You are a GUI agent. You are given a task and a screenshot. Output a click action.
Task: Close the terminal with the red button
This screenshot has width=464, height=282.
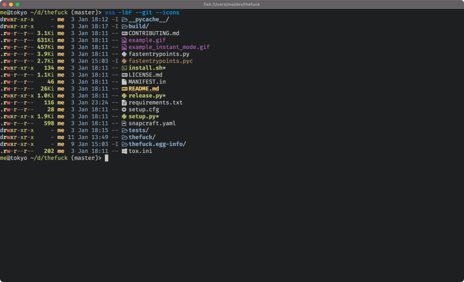[4, 4]
